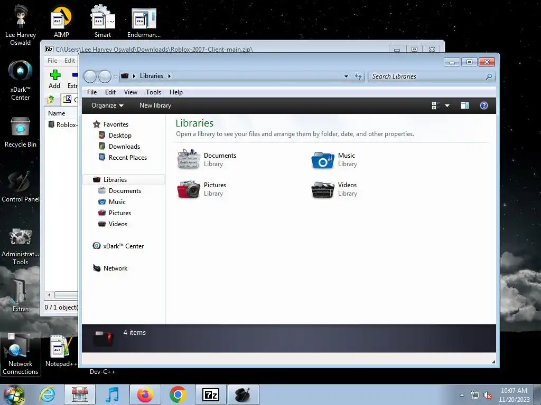Open Notepad++ desktop shortcut

[61, 351]
